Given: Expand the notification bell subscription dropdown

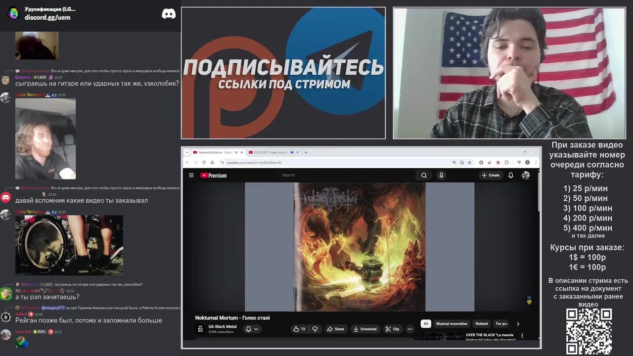Looking at the screenshot, I should coord(252,329).
